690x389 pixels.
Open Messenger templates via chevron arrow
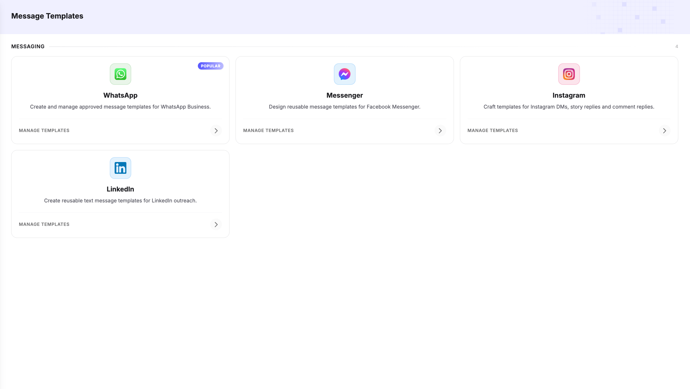coord(440,131)
